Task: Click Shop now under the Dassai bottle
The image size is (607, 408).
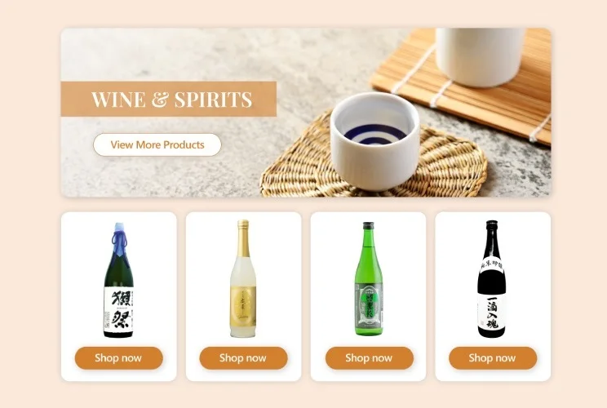Action: click(118, 357)
